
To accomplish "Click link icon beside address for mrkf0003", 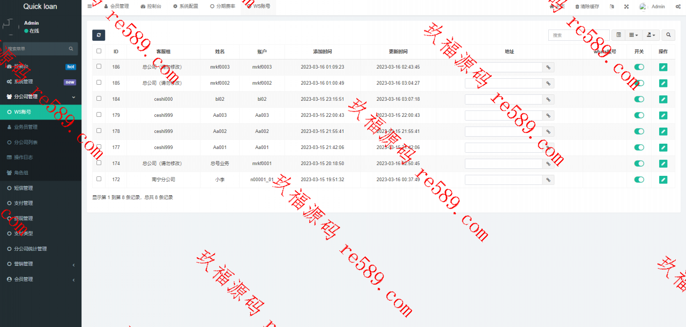I will tap(548, 67).
